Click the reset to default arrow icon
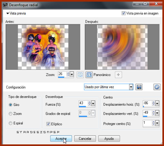Screen dimensions: 164x146 click(x=157, y=87)
